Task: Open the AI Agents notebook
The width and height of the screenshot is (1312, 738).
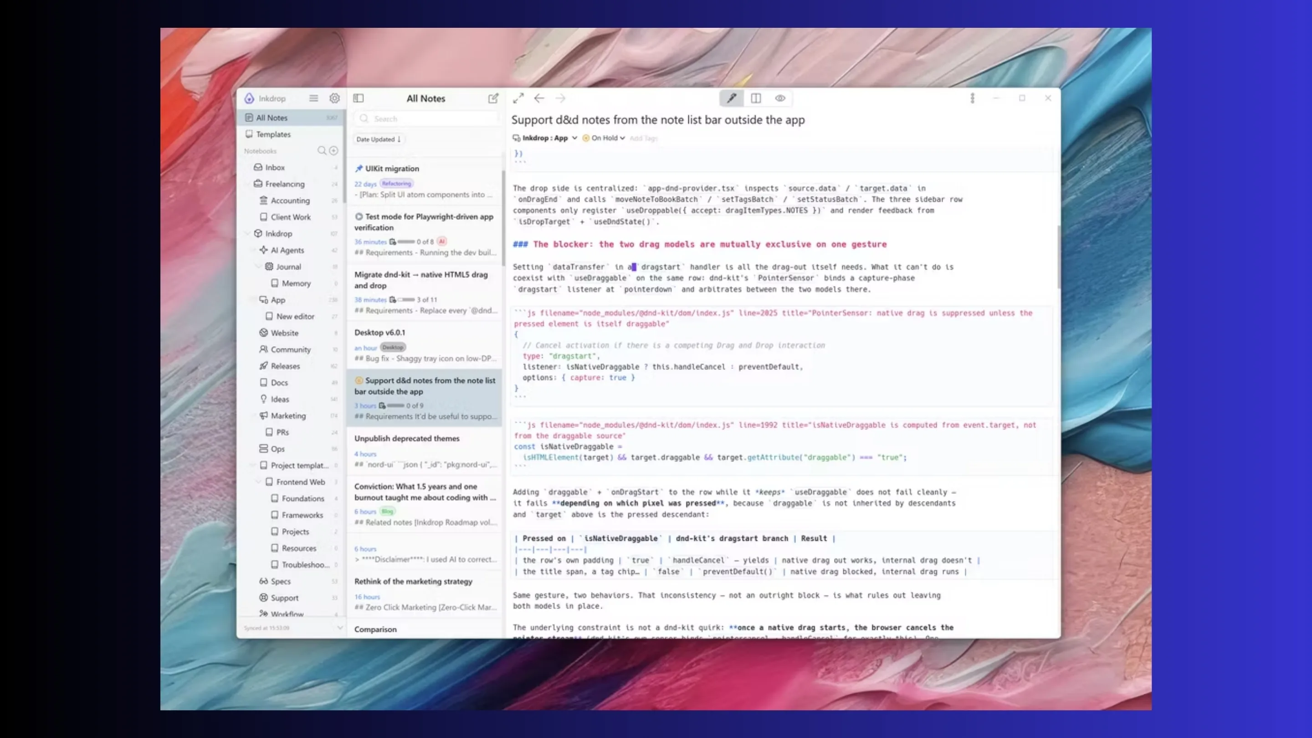Action: (291, 250)
